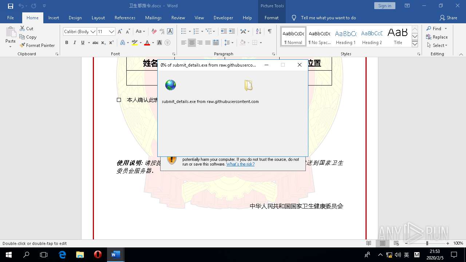Viewport: 466px width, 262px height.
Task: Click the Bullets list icon
Action: pos(183,32)
